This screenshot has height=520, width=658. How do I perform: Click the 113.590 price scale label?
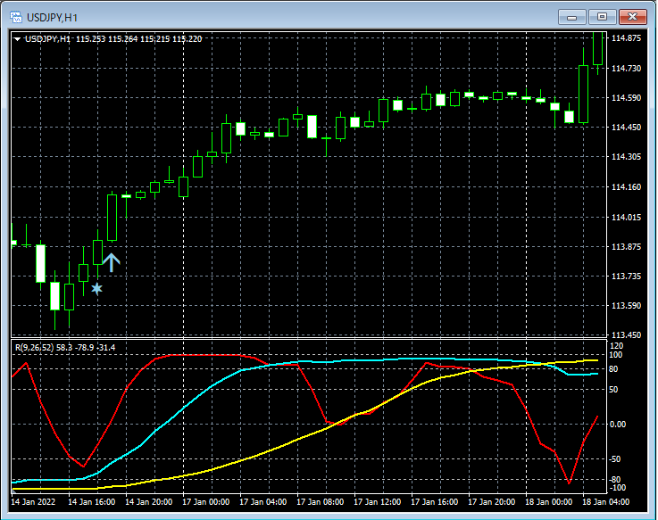pos(628,306)
